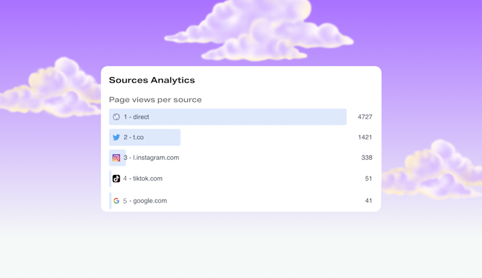
Task: Click the globe icon beside direct
Action: [116, 117]
